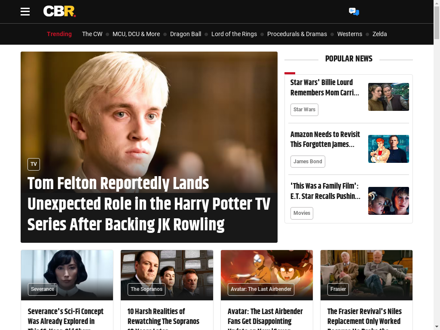This screenshot has height=330, width=440.
Task: Open The CW trending topic
Action: click(92, 34)
